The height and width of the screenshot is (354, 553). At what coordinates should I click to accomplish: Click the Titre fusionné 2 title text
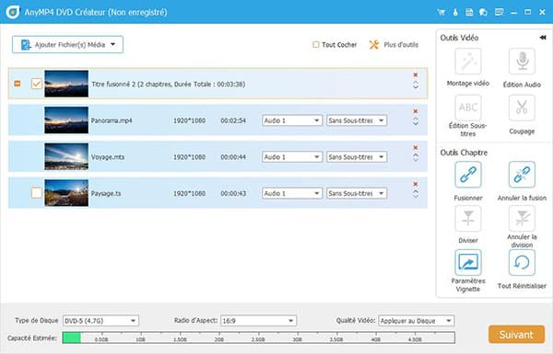169,84
